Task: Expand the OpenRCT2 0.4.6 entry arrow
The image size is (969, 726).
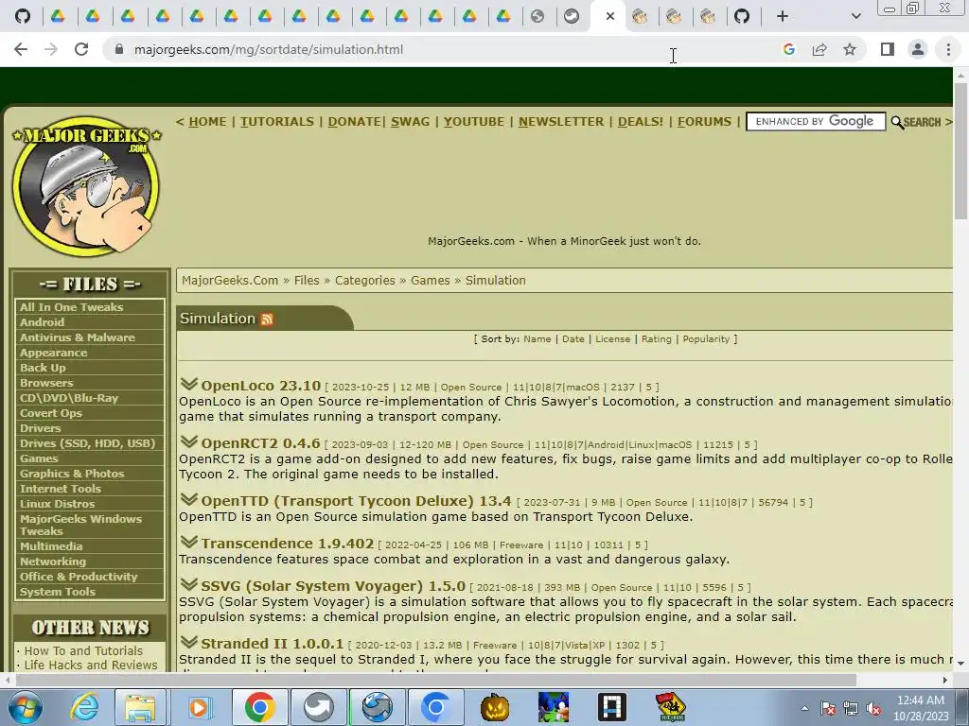Action: (189, 441)
